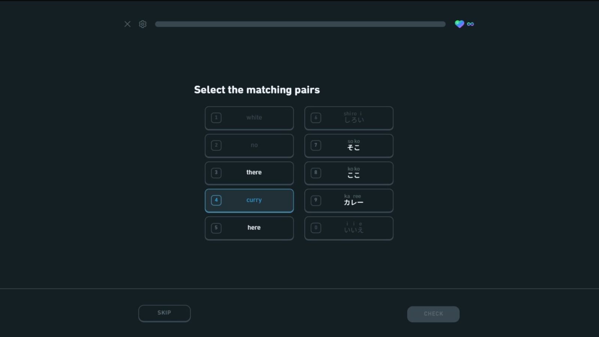This screenshot has width=599, height=337.
Task: Choose the ここ (koko) tile
Action: click(349, 173)
